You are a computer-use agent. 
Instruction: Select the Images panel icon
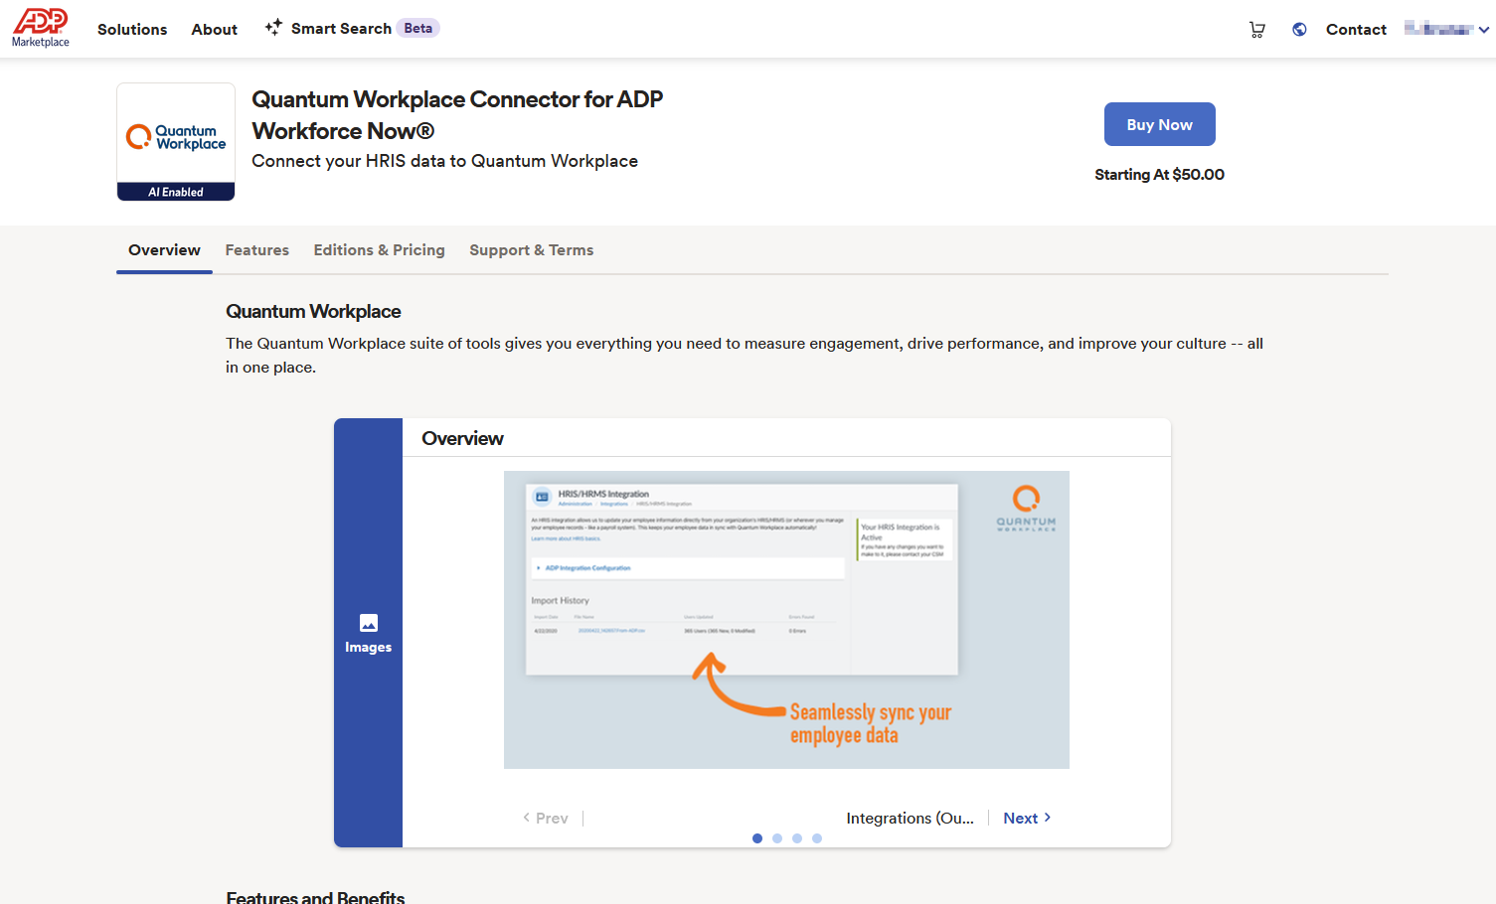pos(369,623)
